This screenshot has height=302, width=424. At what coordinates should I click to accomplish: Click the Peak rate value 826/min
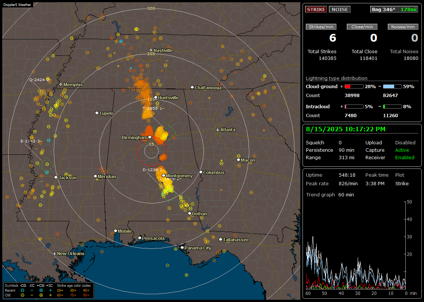(348, 183)
